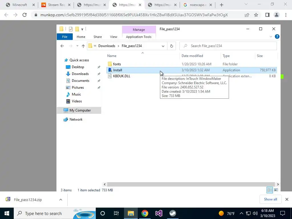Viewport: 292px width, 219px height.
Task: Click File_pass1234 in the address breadcrumb
Action: tap(132, 46)
